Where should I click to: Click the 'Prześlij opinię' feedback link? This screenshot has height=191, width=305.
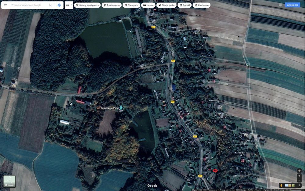tap(279, 190)
